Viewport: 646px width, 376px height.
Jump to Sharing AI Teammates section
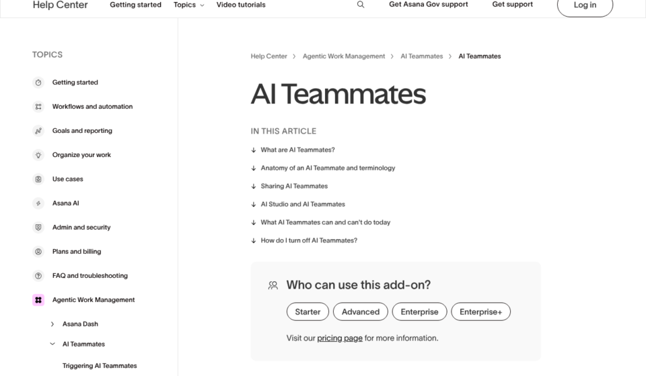(x=294, y=186)
